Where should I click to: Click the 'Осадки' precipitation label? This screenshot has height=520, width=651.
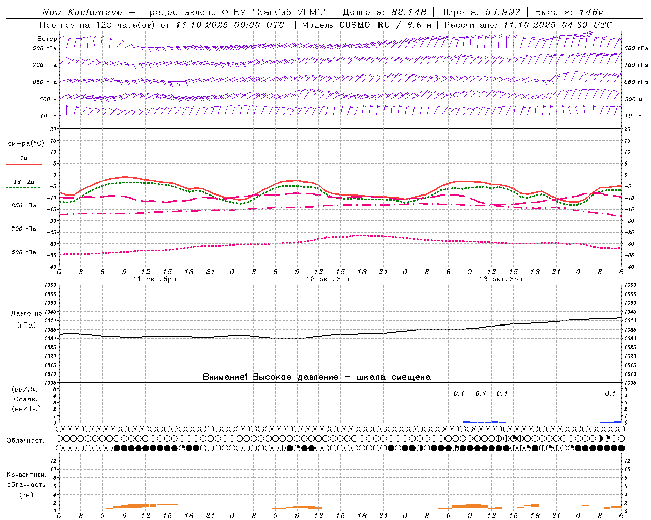pyautogui.click(x=26, y=399)
